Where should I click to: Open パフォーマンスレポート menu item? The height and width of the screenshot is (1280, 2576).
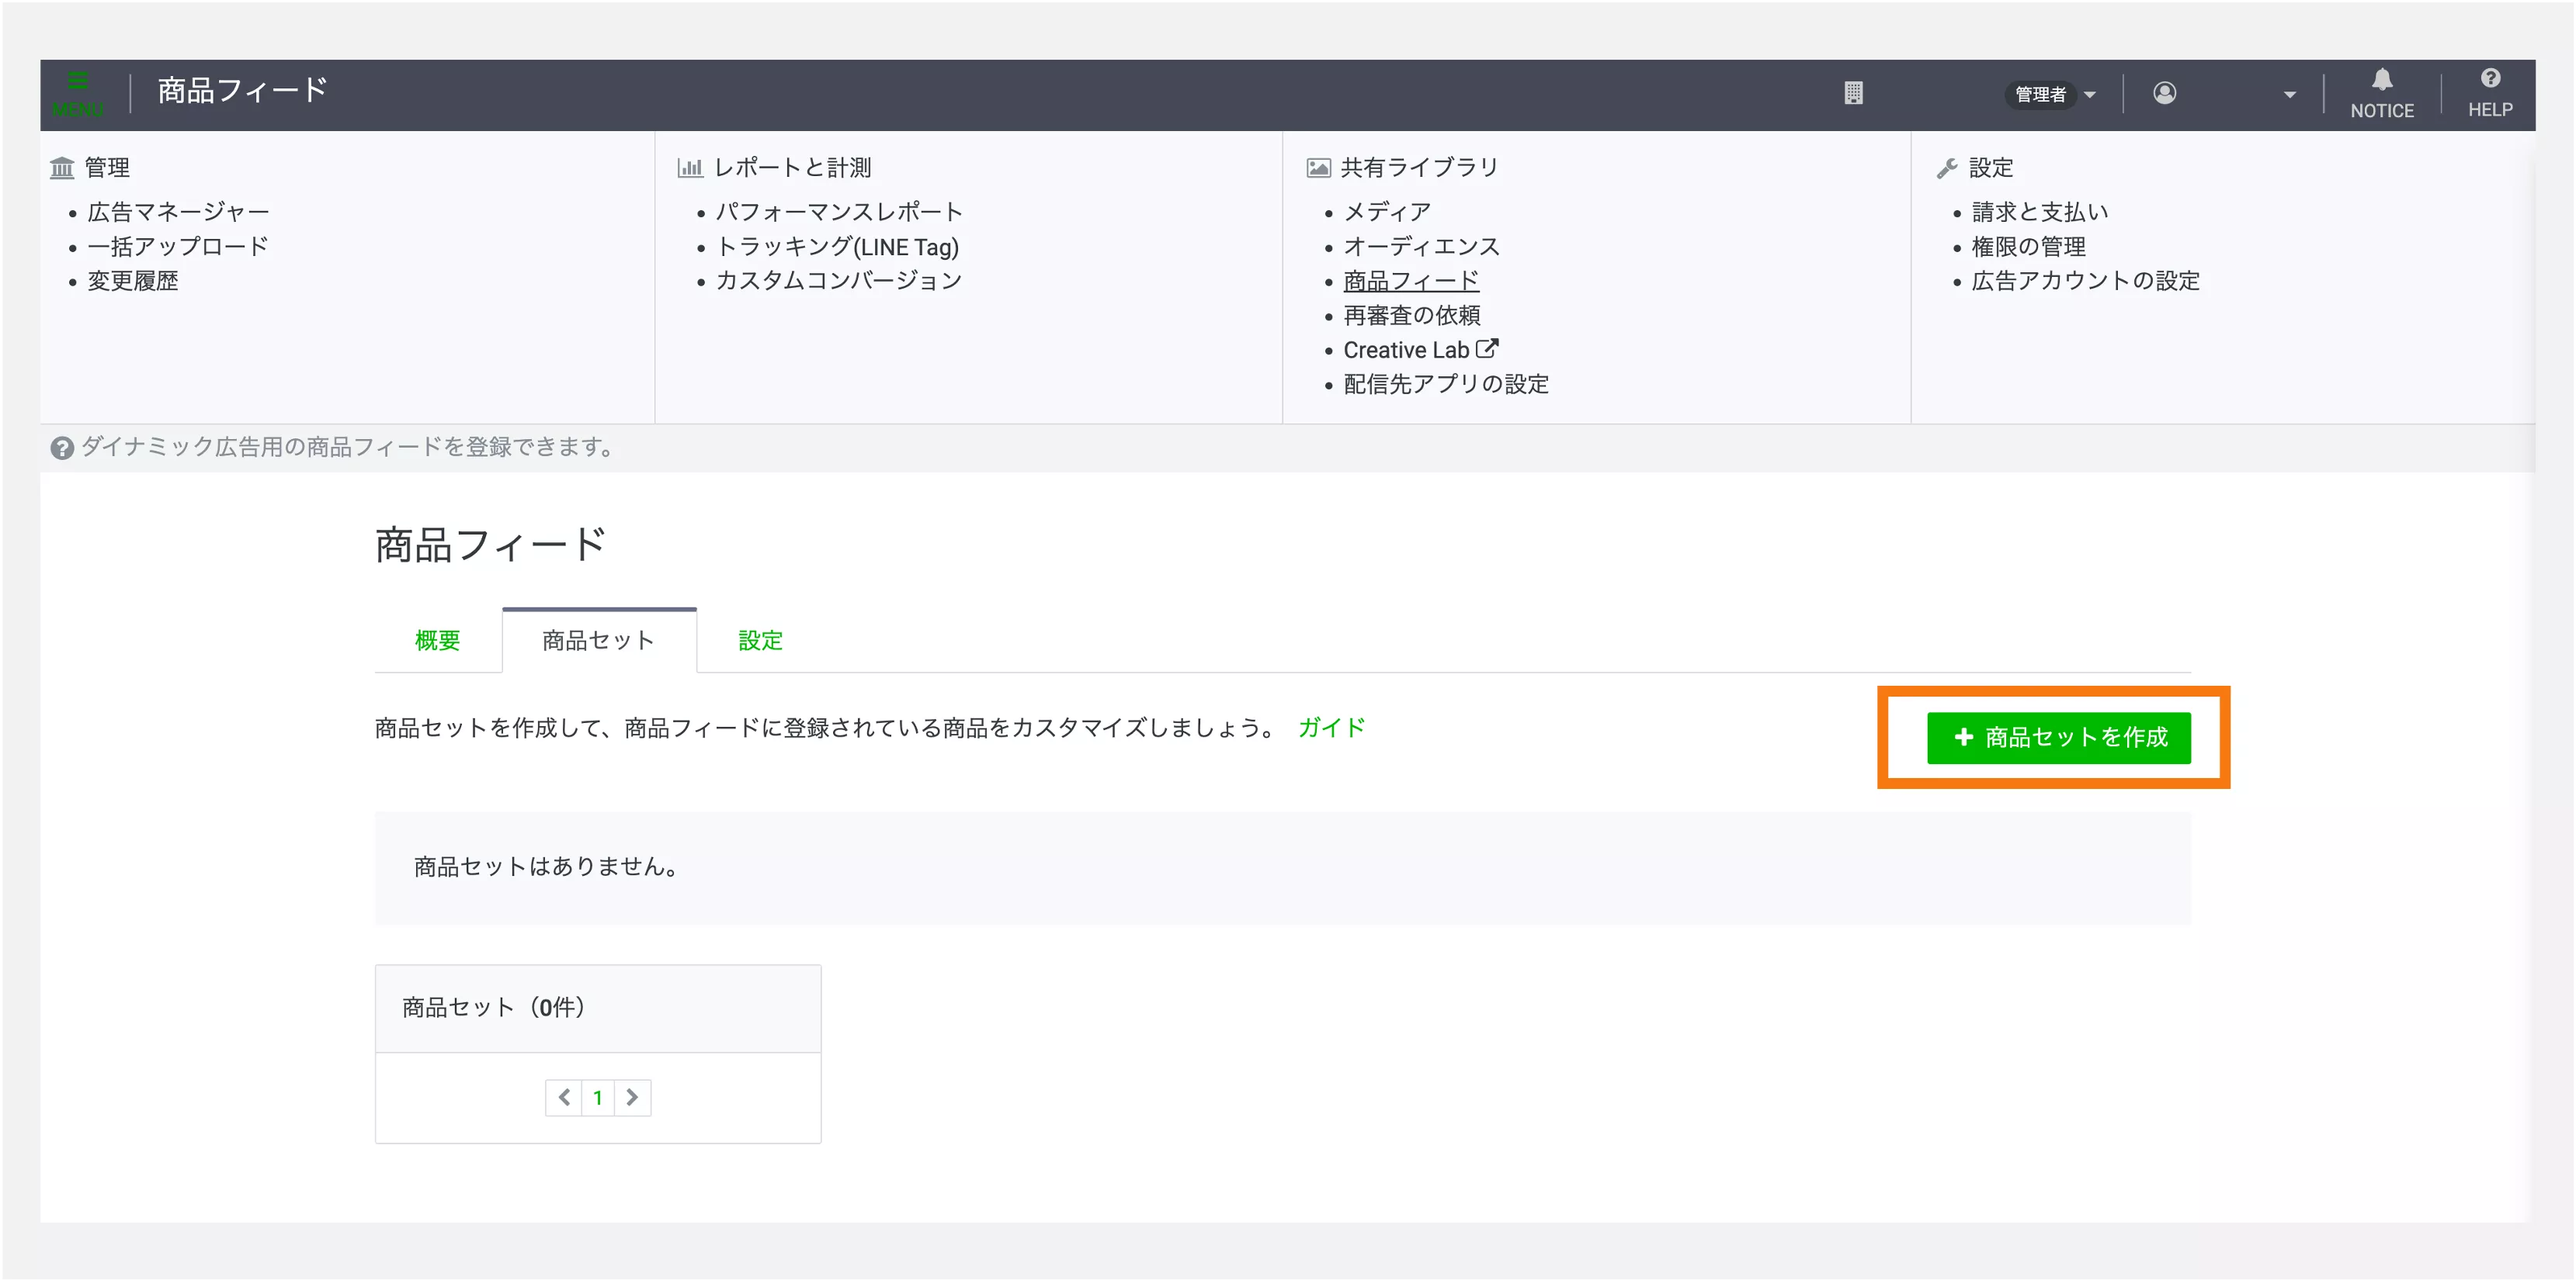pos(839,212)
